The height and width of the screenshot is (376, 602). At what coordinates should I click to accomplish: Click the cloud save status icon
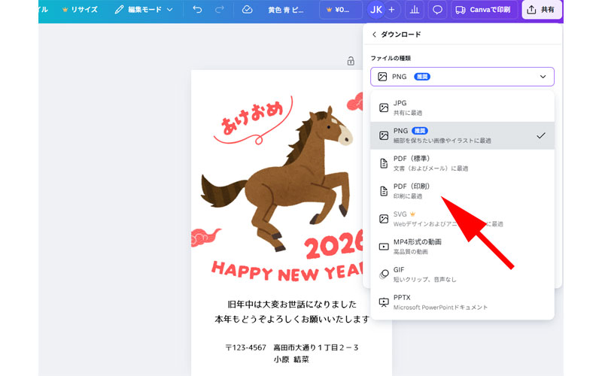pyautogui.click(x=247, y=10)
